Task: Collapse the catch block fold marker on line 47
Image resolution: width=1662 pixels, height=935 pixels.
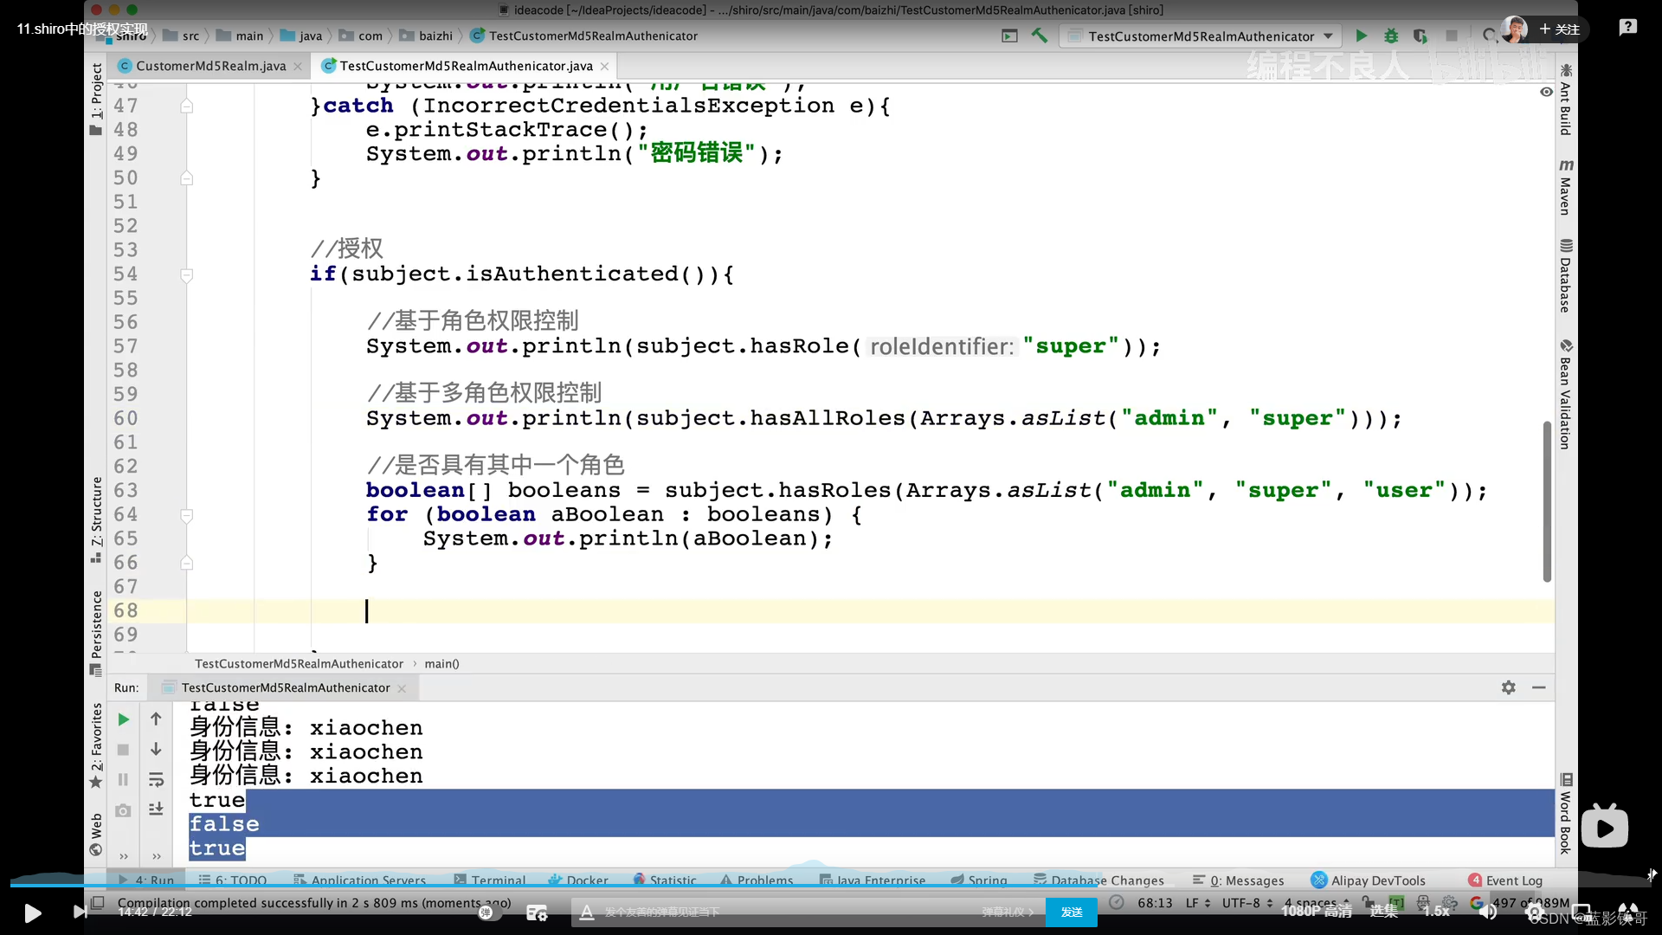Action: [x=186, y=106]
